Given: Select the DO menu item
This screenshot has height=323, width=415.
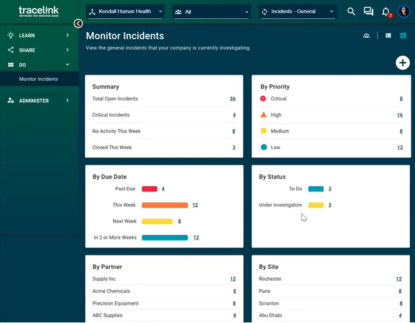Looking at the screenshot, I should (39, 64).
